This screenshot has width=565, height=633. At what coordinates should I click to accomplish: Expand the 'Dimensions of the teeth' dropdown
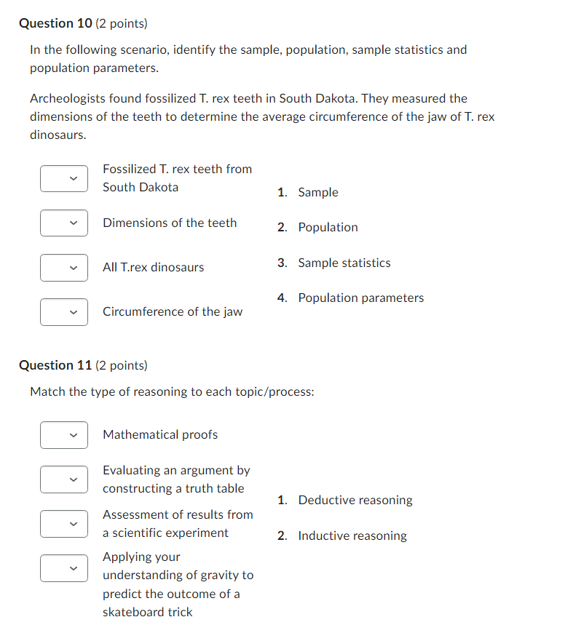click(x=64, y=223)
